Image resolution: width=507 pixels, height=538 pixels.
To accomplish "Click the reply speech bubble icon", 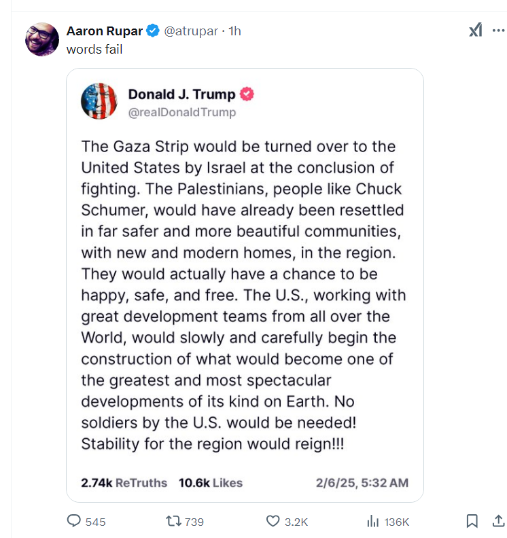I will tap(74, 521).
